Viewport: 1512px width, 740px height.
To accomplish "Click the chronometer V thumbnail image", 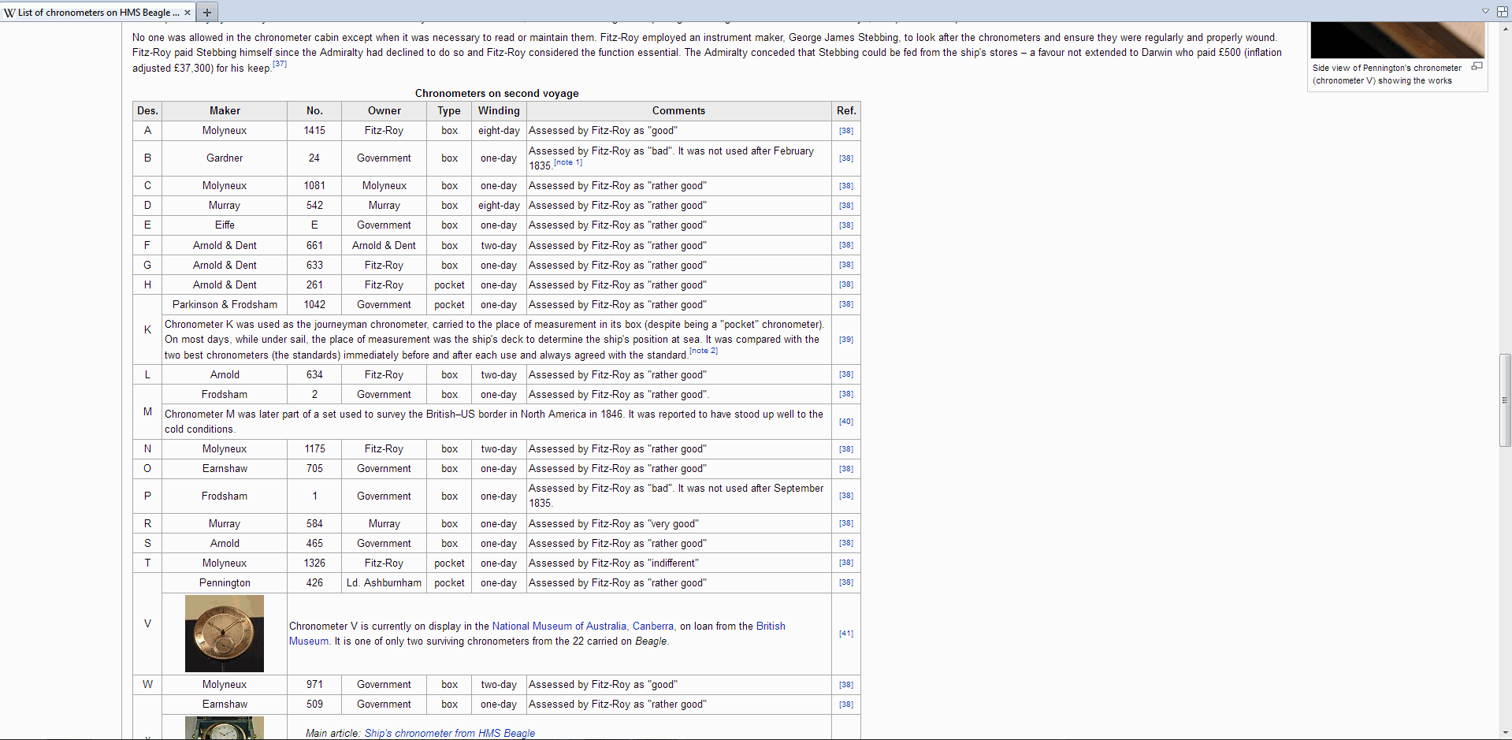I will [225, 634].
